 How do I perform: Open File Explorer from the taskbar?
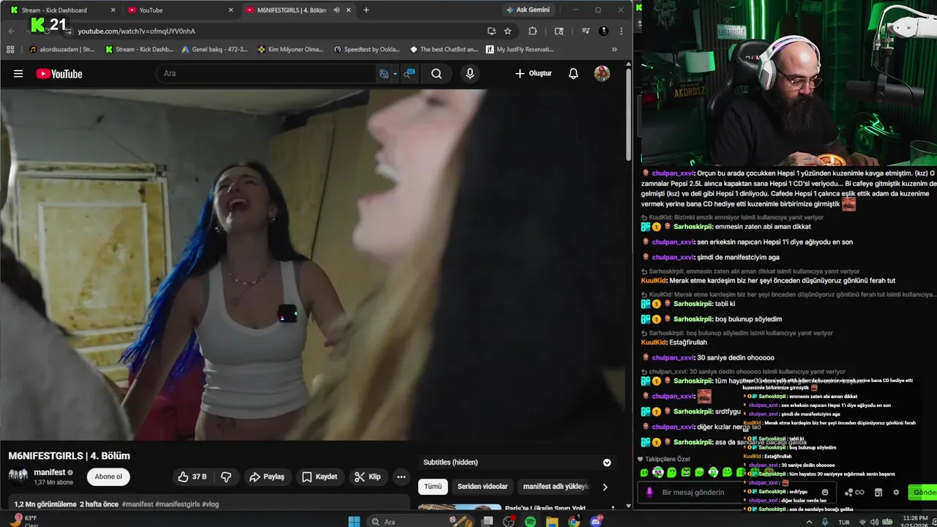(552, 521)
